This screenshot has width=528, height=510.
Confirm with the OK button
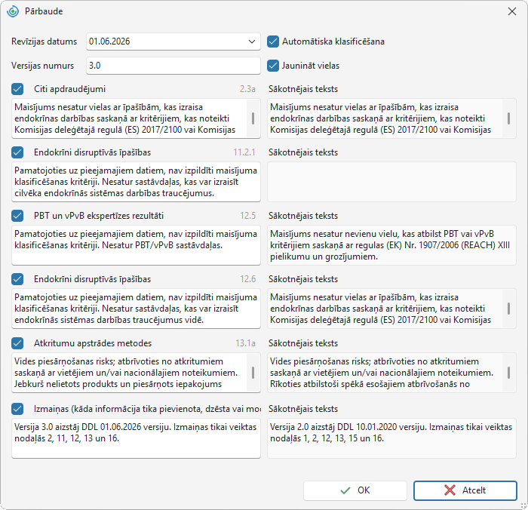tap(355, 490)
